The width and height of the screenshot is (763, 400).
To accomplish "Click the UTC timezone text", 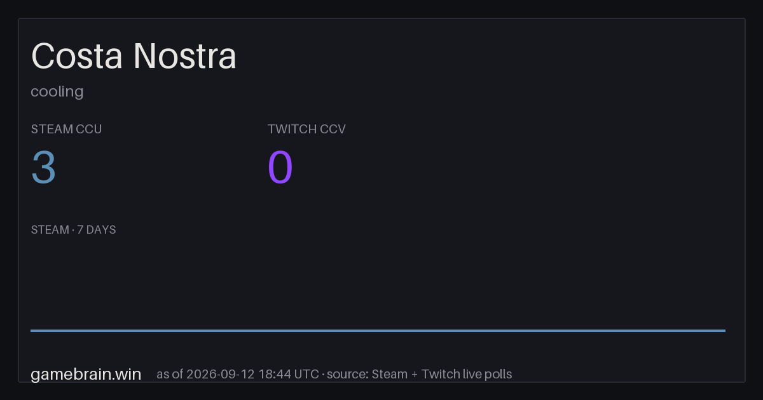I will [x=306, y=374].
